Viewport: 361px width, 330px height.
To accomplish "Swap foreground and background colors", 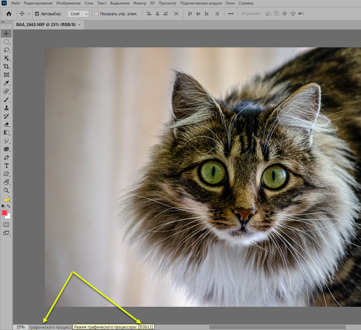I will pyautogui.click(x=9, y=206).
